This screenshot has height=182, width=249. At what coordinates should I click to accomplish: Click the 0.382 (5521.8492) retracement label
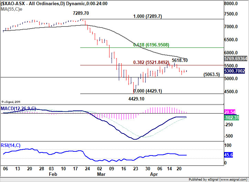[x=151, y=62]
